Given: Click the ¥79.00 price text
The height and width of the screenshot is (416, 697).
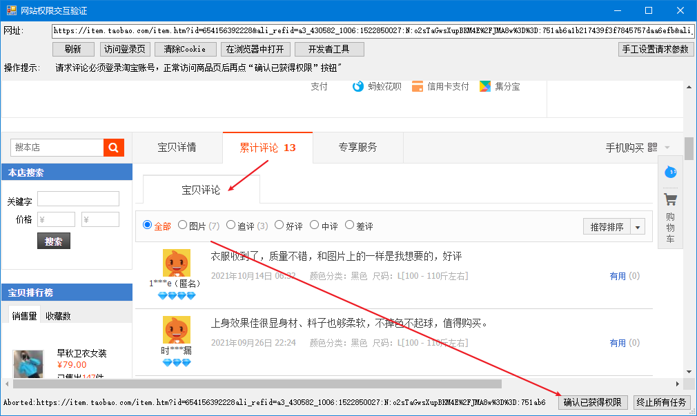Looking at the screenshot, I should pyautogui.click(x=72, y=364).
